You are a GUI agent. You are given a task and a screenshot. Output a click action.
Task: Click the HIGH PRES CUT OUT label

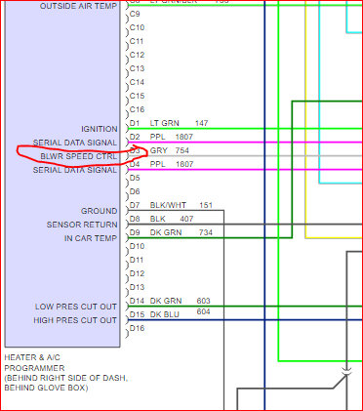[x=75, y=320]
